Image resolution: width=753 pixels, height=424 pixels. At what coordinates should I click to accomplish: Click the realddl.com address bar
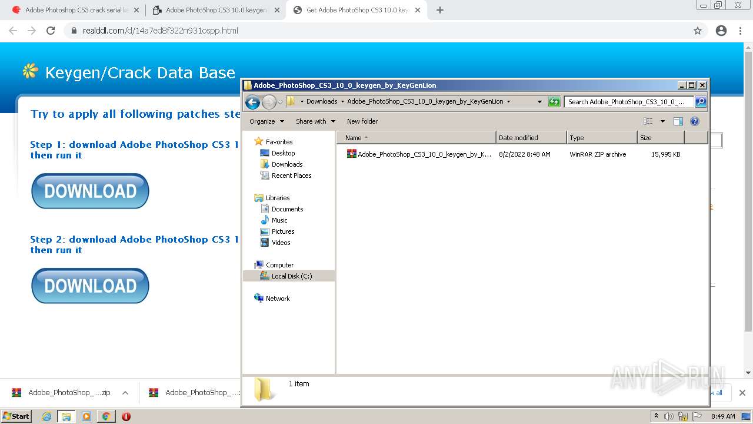click(x=376, y=31)
